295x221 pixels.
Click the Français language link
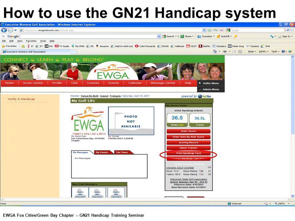click(x=115, y=96)
